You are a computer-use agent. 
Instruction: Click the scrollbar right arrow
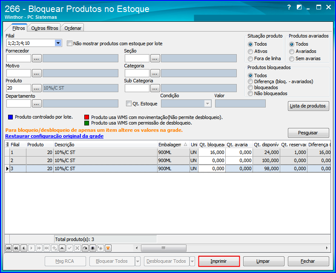coord(327,248)
